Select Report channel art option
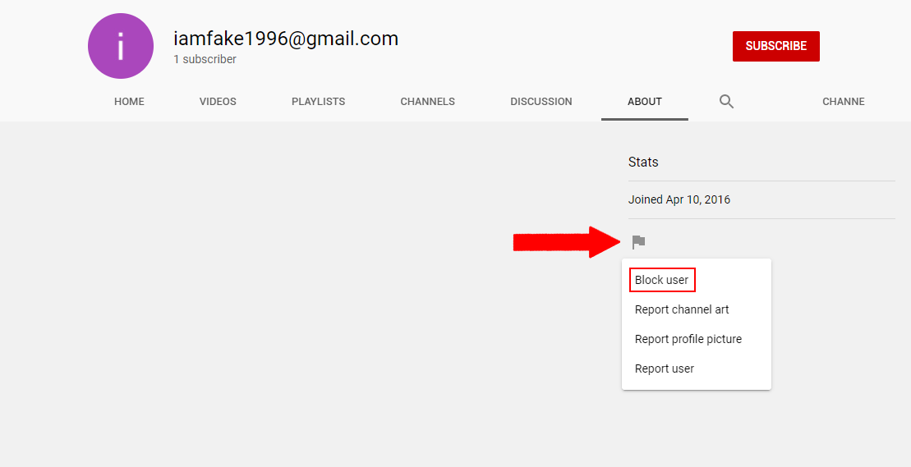 682,309
